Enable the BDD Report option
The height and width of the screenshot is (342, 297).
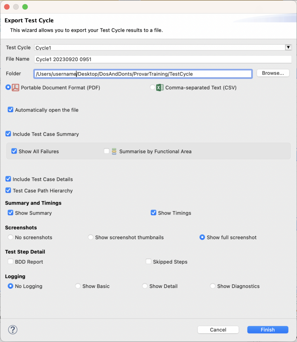tap(10, 262)
